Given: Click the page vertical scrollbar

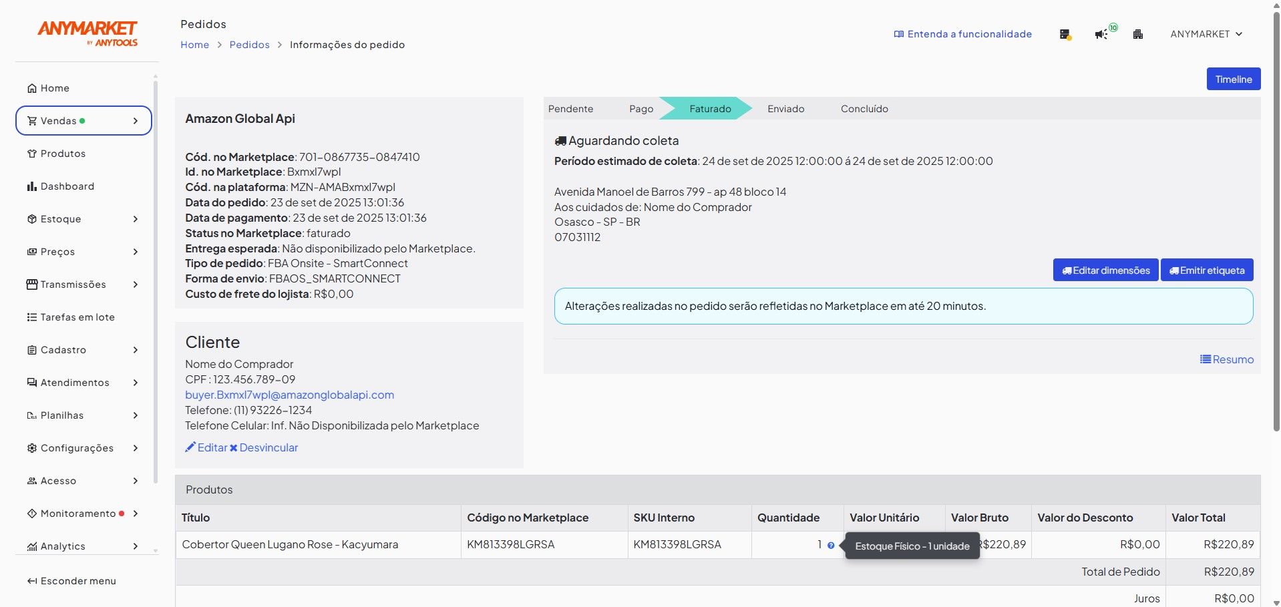Looking at the screenshot, I should [1276, 220].
